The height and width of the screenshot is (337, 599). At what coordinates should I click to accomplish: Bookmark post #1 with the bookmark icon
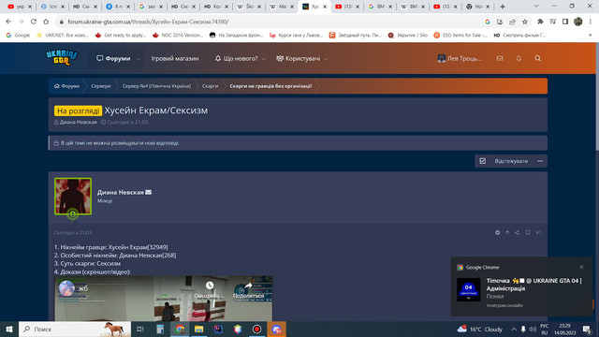click(x=527, y=233)
